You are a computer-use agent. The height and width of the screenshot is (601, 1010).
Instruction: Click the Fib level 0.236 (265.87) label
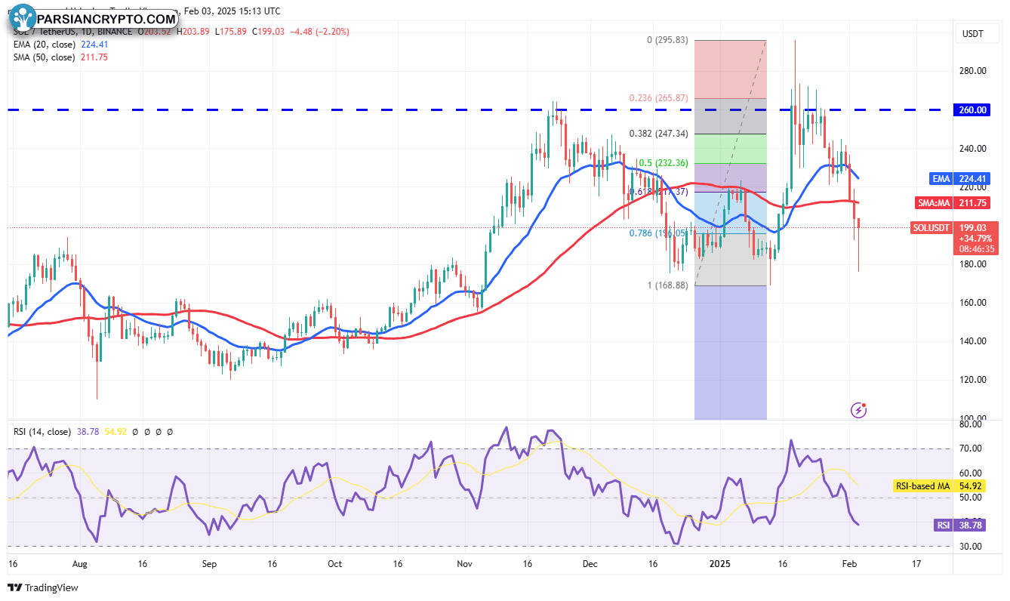pyautogui.click(x=658, y=98)
